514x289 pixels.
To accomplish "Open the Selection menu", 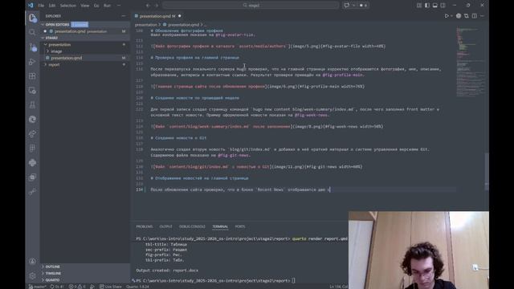I will 67,6.
